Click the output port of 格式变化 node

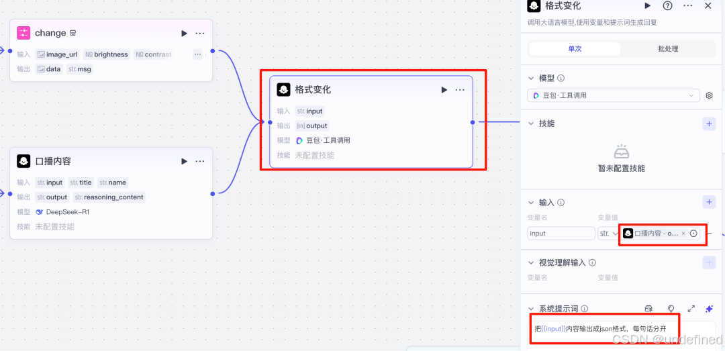pos(473,122)
